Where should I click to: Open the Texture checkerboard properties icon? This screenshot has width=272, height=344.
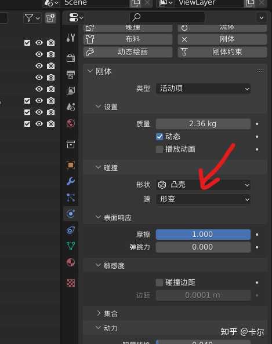click(71, 283)
